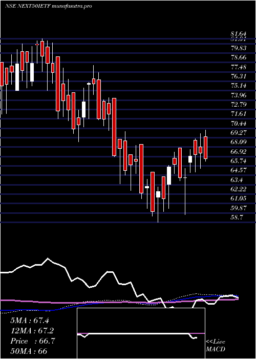Click the <<Live MACD label
This screenshot has height=359, width=256.
point(216,346)
